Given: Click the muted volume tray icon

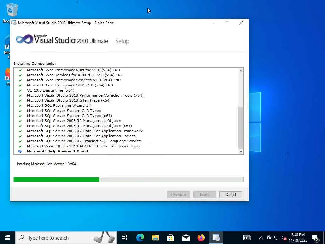Looking at the screenshot, I should [284, 238].
